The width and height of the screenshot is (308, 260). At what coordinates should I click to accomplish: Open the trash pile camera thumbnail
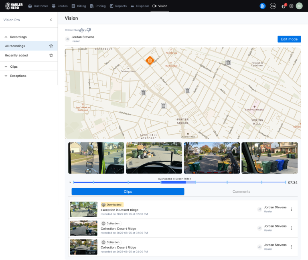[x=154, y=158]
